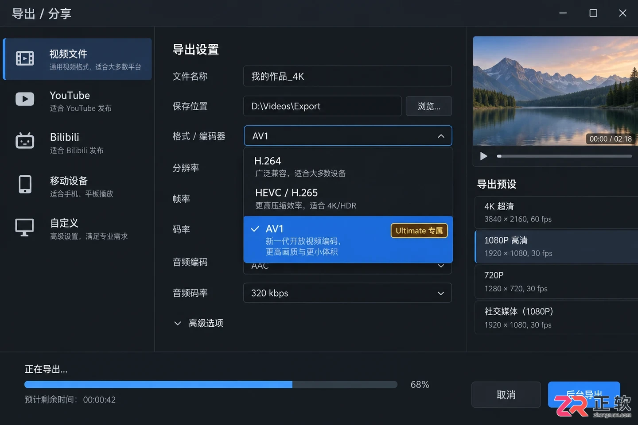The width and height of the screenshot is (638, 425).
Task: Select the 1080P 高清 preset
Action: (556, 247)
